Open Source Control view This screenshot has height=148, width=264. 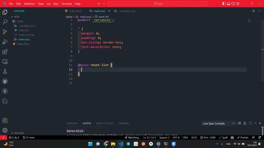pos(5,32)
